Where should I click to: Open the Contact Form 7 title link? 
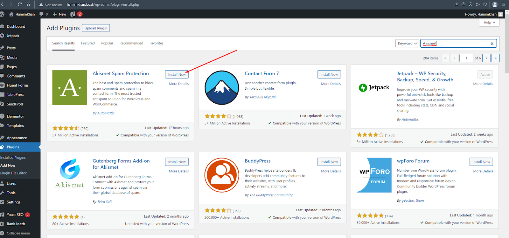pos(262,73)
